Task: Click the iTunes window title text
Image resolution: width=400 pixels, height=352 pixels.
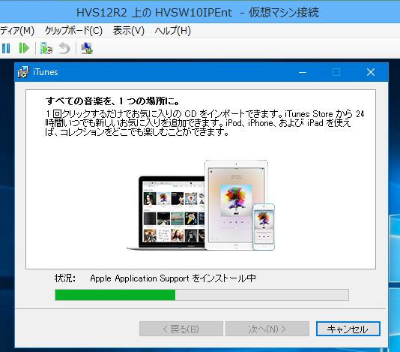Action: tap(46, 72)
